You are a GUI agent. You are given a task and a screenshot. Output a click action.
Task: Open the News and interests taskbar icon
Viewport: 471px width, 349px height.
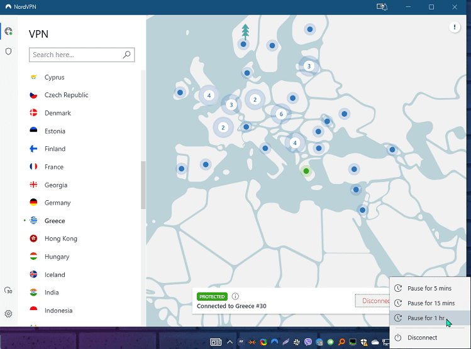tap(216, 342)
